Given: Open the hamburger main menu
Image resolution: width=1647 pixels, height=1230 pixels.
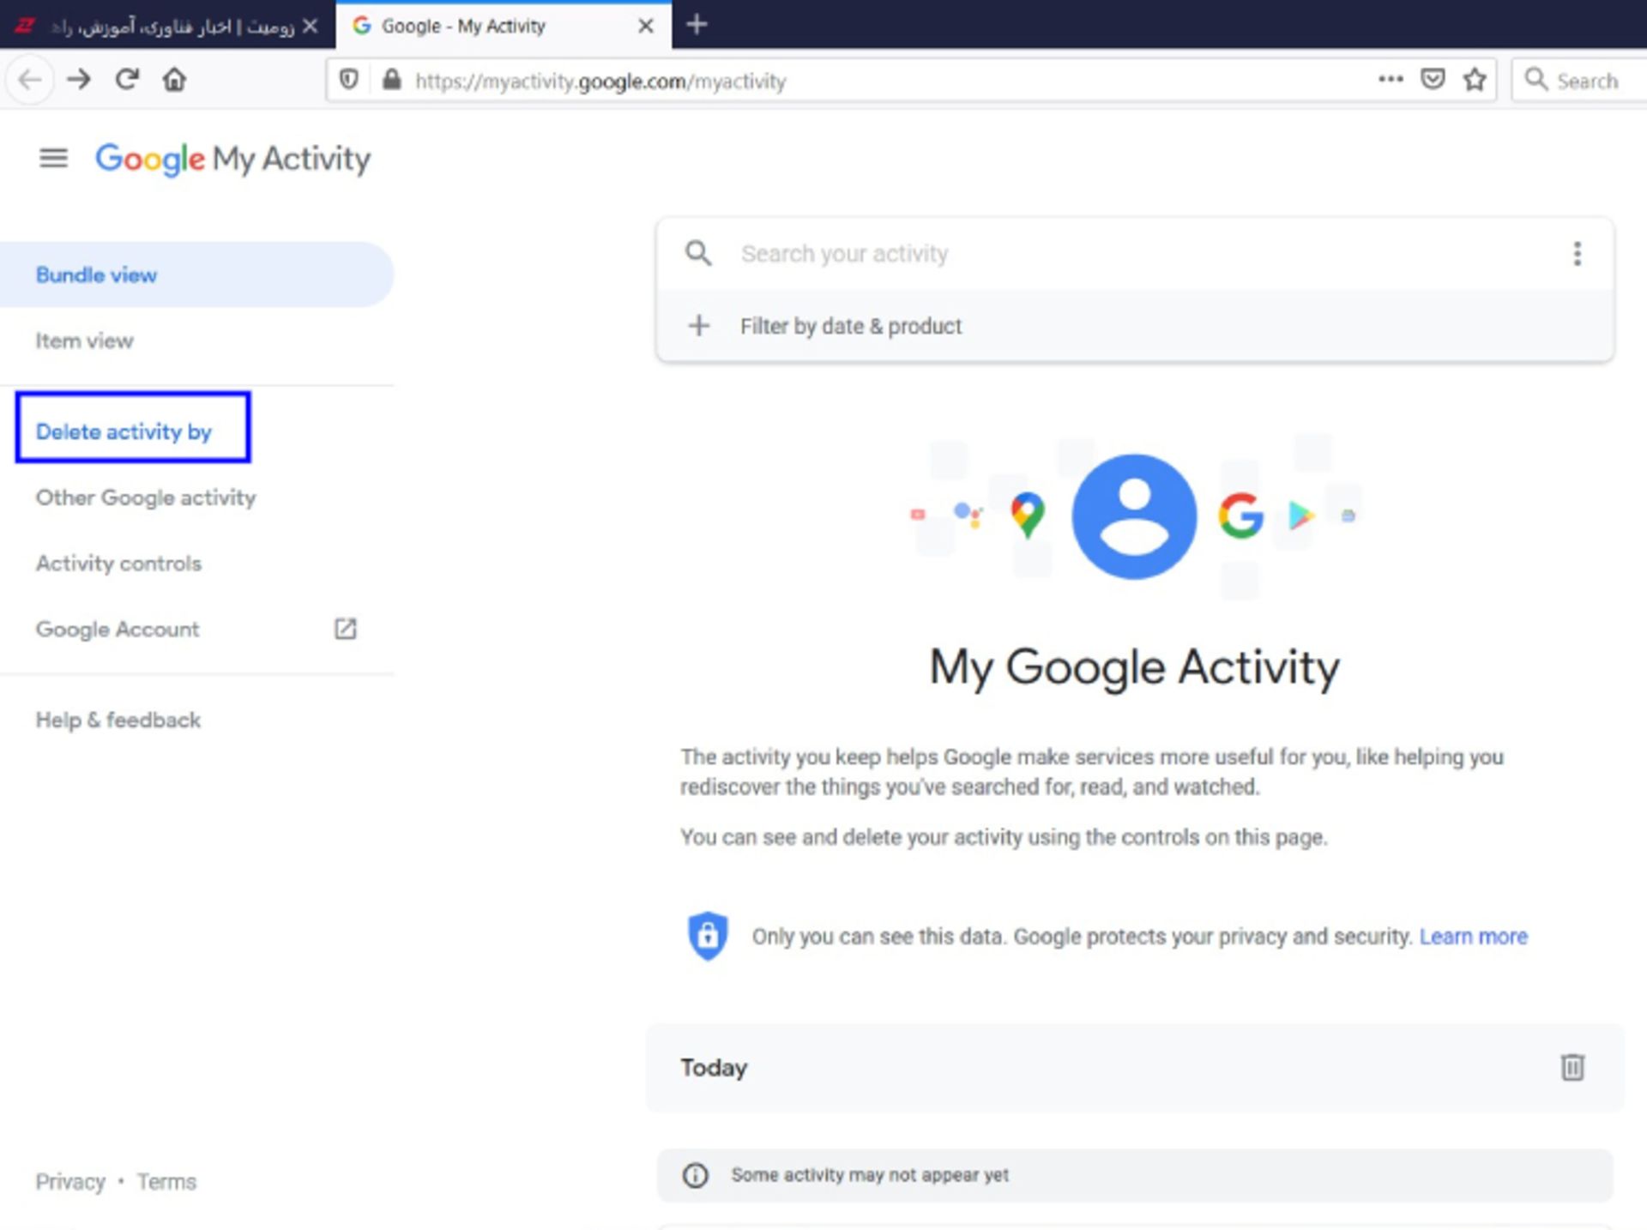Looking at the screenshot, I should (53, 158).
